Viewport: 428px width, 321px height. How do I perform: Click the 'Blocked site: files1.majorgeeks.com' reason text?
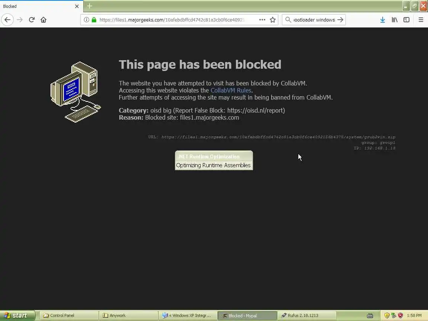coord(192,118)
